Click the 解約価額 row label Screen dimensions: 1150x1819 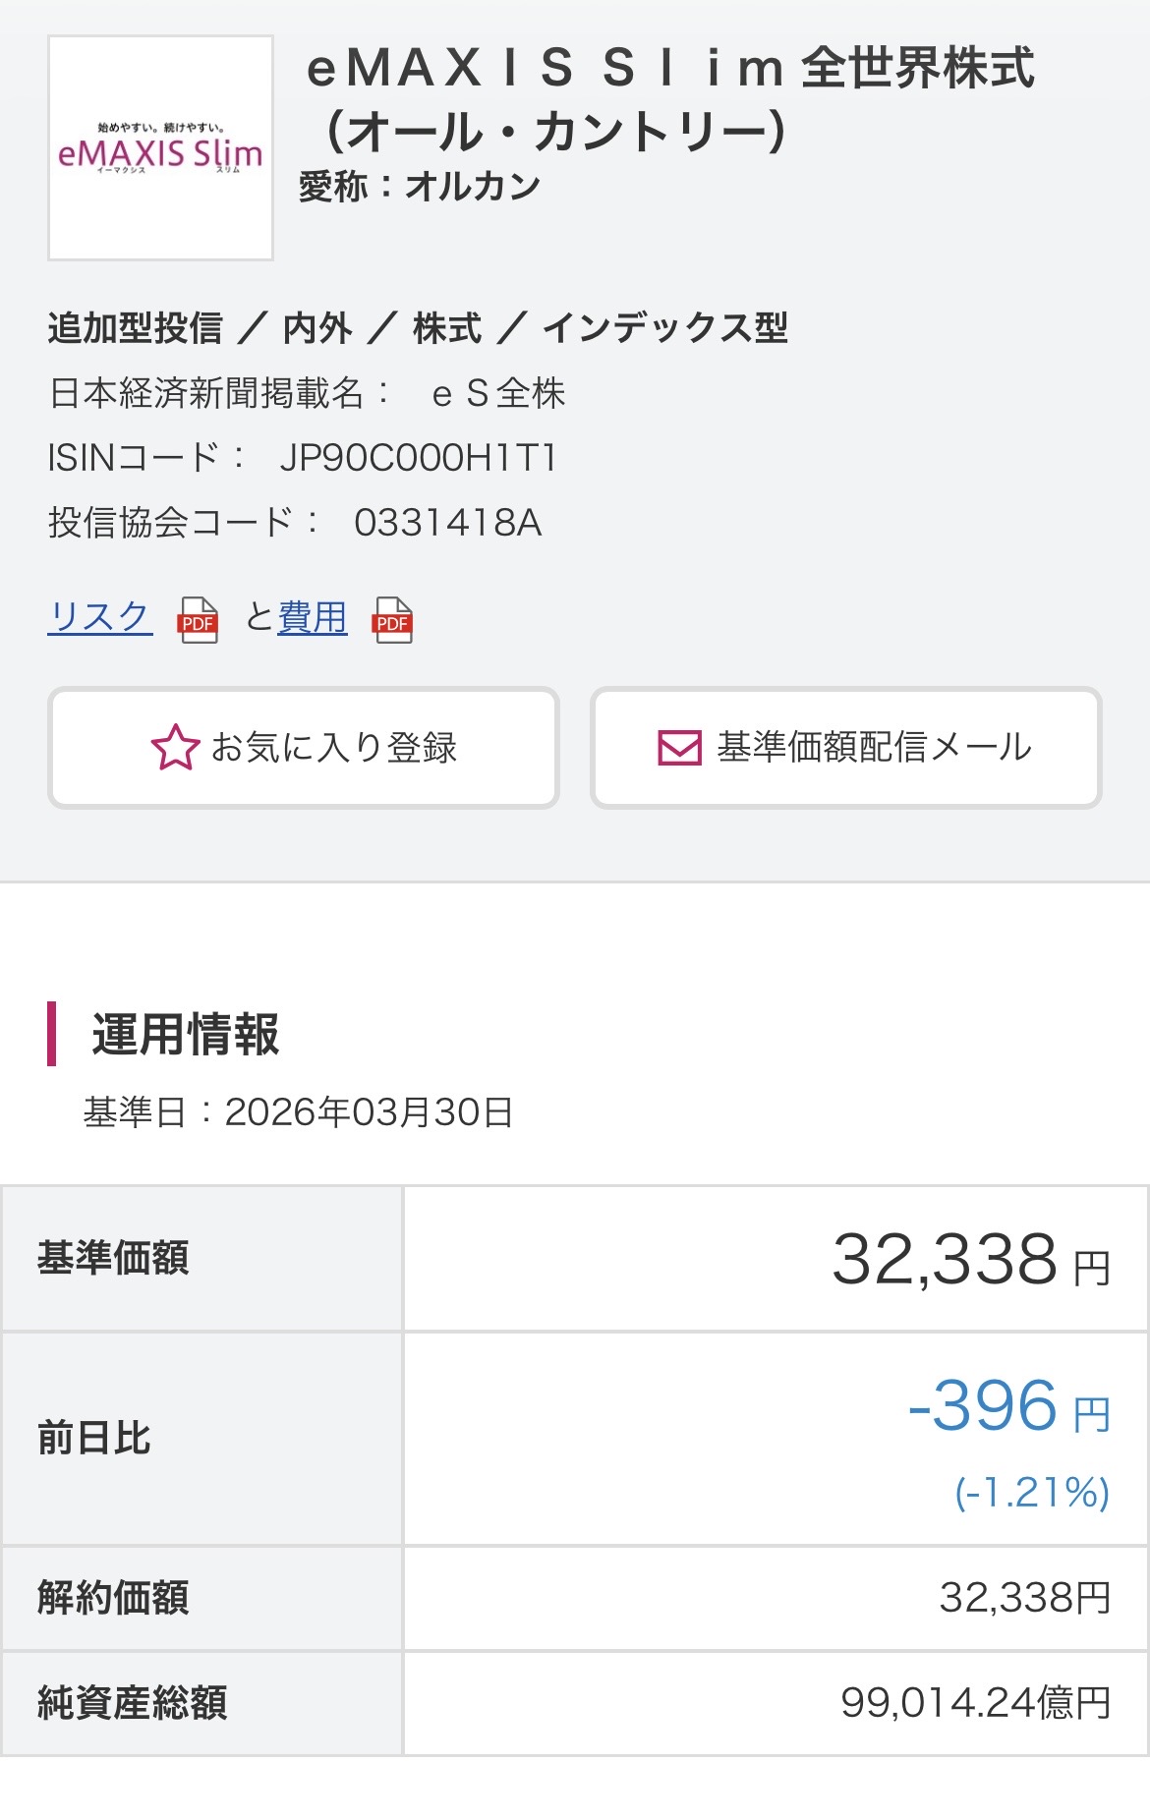point(113,1598)
